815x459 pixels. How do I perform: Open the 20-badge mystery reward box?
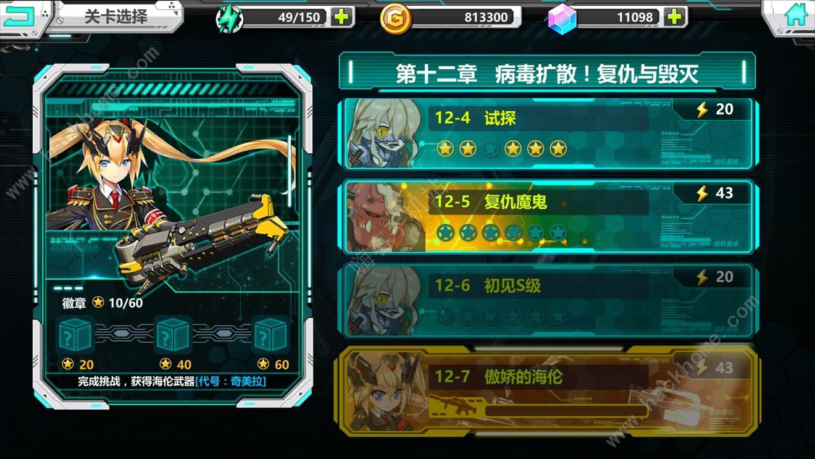pos(75,335)
